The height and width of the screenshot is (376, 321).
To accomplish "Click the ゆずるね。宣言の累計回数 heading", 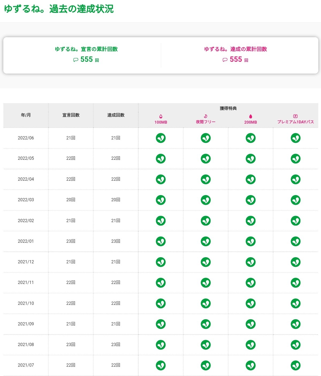I will tap(86, 49).
